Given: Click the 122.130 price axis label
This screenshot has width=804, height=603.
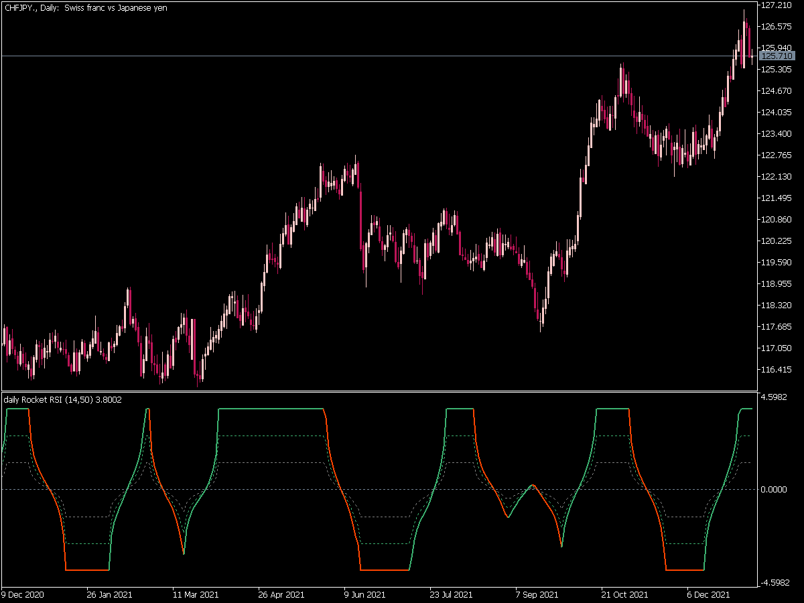Looking at the screenshot, I should (x=777, y=177).
